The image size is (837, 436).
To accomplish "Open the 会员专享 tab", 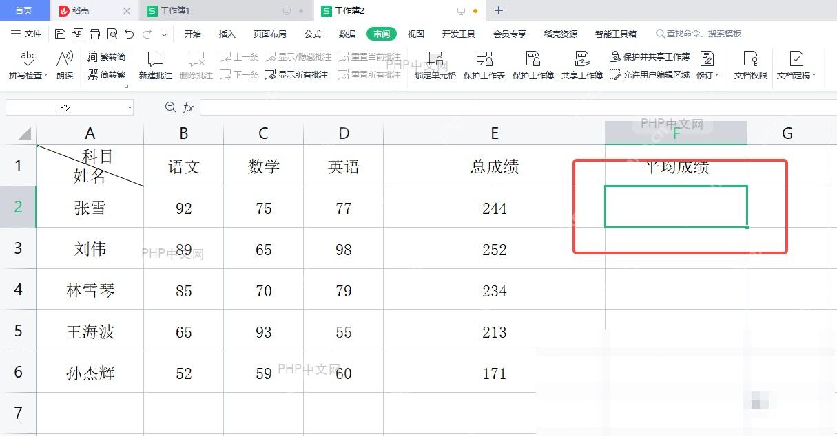I will coord(510,34).
